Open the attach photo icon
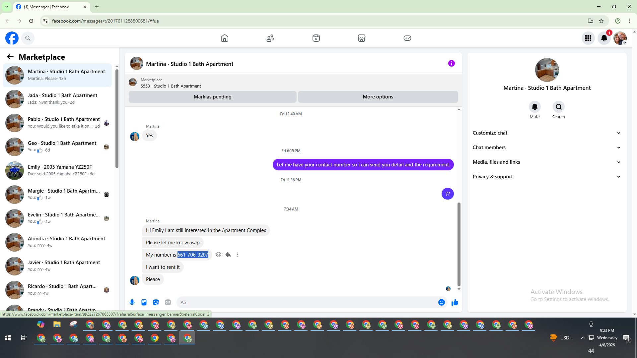Image resolution: width=637 pixels, height=358 pixels. point(144,302)
